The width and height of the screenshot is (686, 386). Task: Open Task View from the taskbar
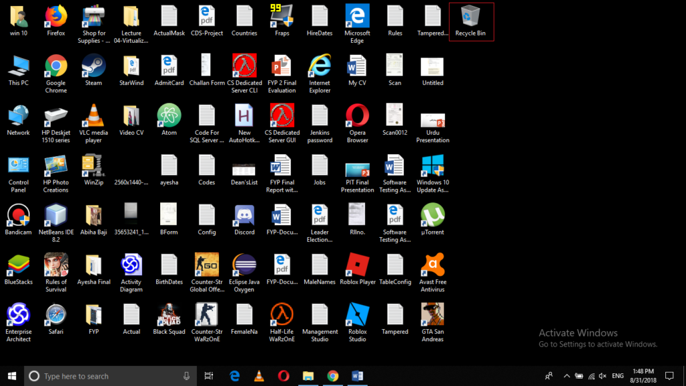209,376
